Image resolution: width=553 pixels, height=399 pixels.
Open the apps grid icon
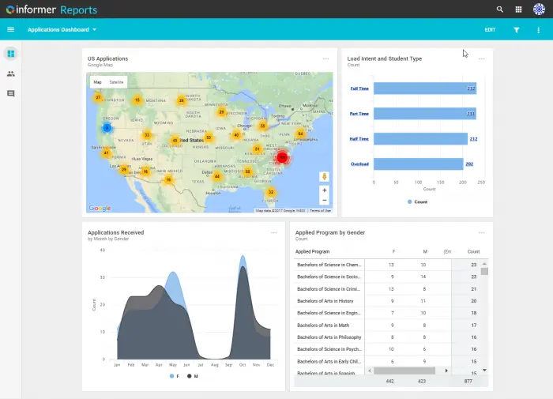point(518,9)
